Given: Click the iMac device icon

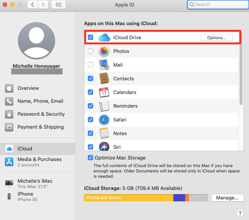Looking at the screenshot, I should (x=9, y=183).
